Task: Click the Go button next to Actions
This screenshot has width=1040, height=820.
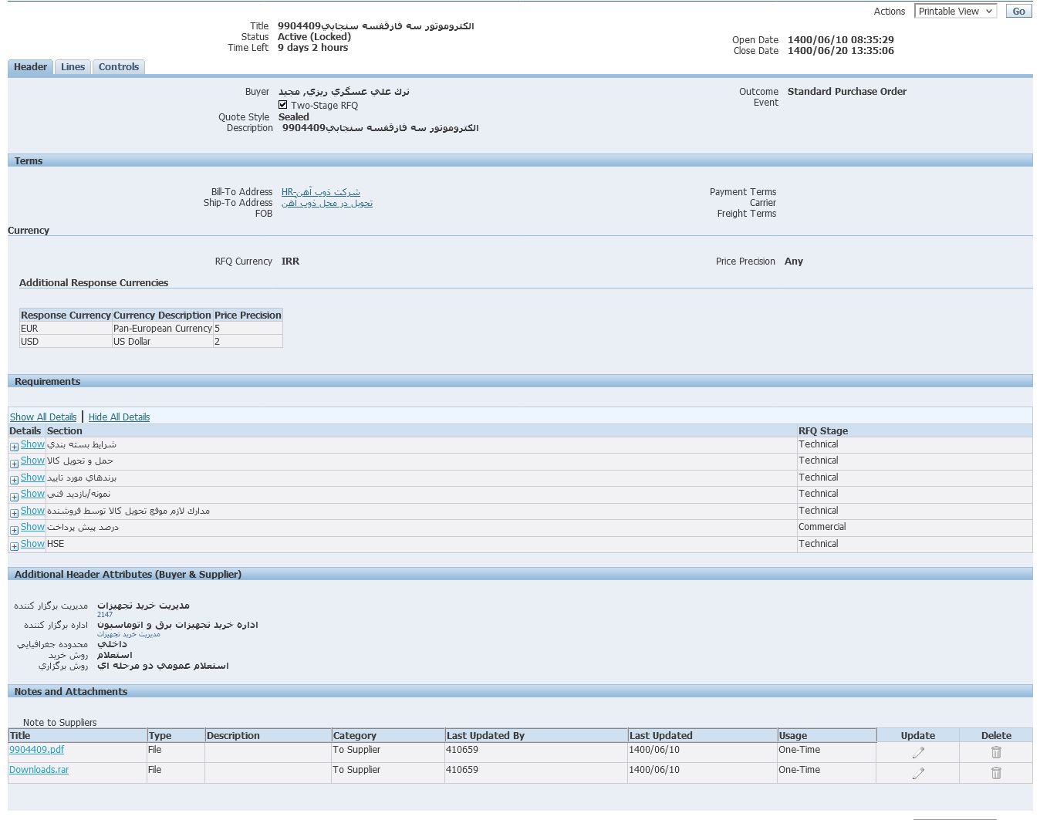Action: pos(1018,12)
